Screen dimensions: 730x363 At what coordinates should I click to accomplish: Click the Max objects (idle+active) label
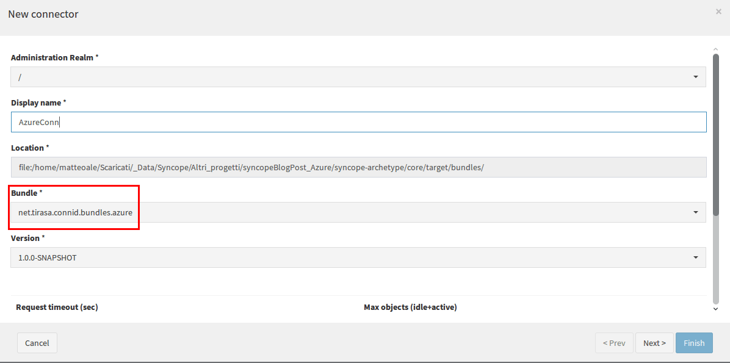tap(410, 307)
